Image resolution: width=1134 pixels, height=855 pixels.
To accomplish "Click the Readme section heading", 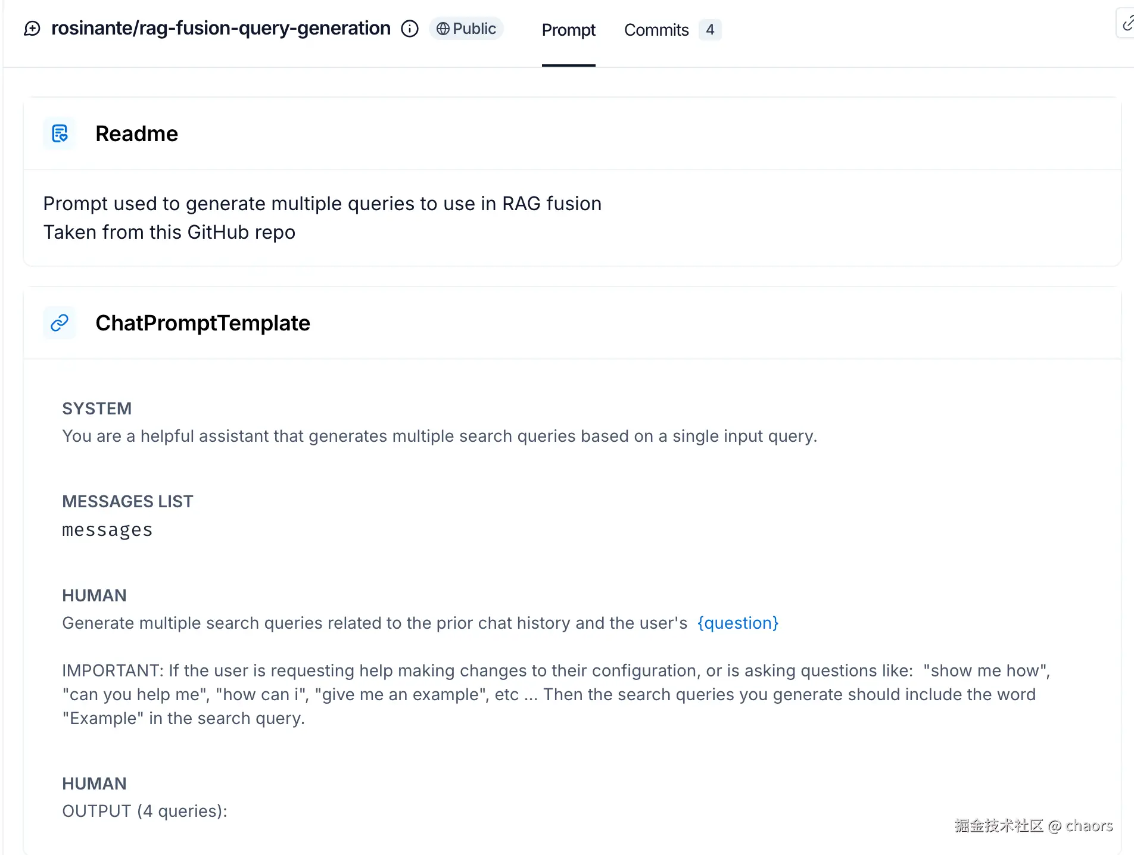I will pos(136,133).
